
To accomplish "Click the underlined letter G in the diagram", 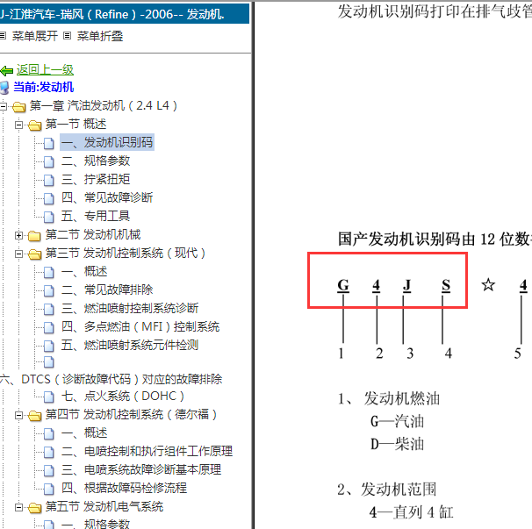I will click(343, 285).
